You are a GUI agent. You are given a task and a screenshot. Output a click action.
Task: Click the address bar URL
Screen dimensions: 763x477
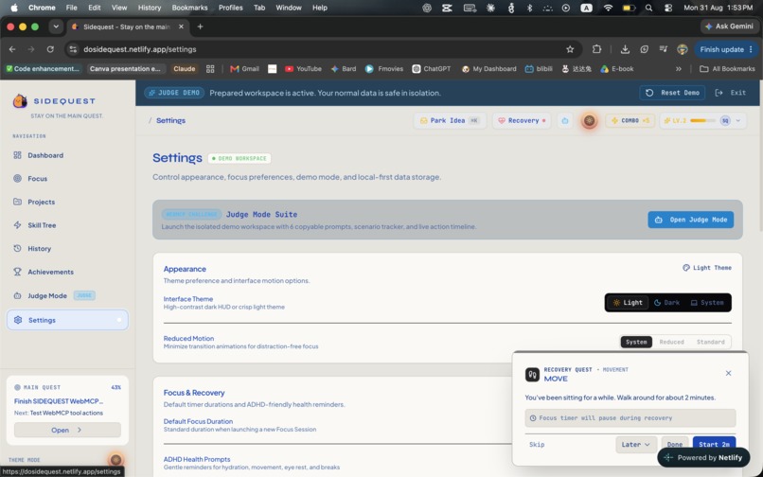[x=140, y=49]
